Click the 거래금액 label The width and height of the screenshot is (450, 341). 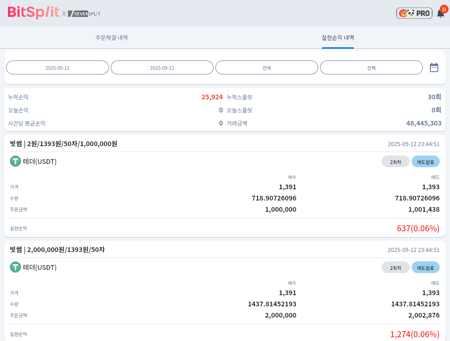point(237,124)
